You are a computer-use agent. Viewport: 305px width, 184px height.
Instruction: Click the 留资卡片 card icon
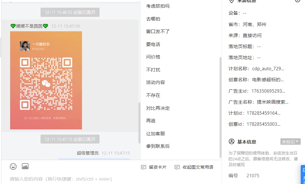pos(143,167)
